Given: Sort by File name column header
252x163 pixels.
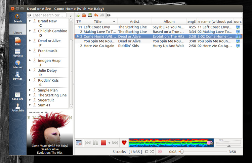Looking at the screenshot, I should tap(215, 21).
